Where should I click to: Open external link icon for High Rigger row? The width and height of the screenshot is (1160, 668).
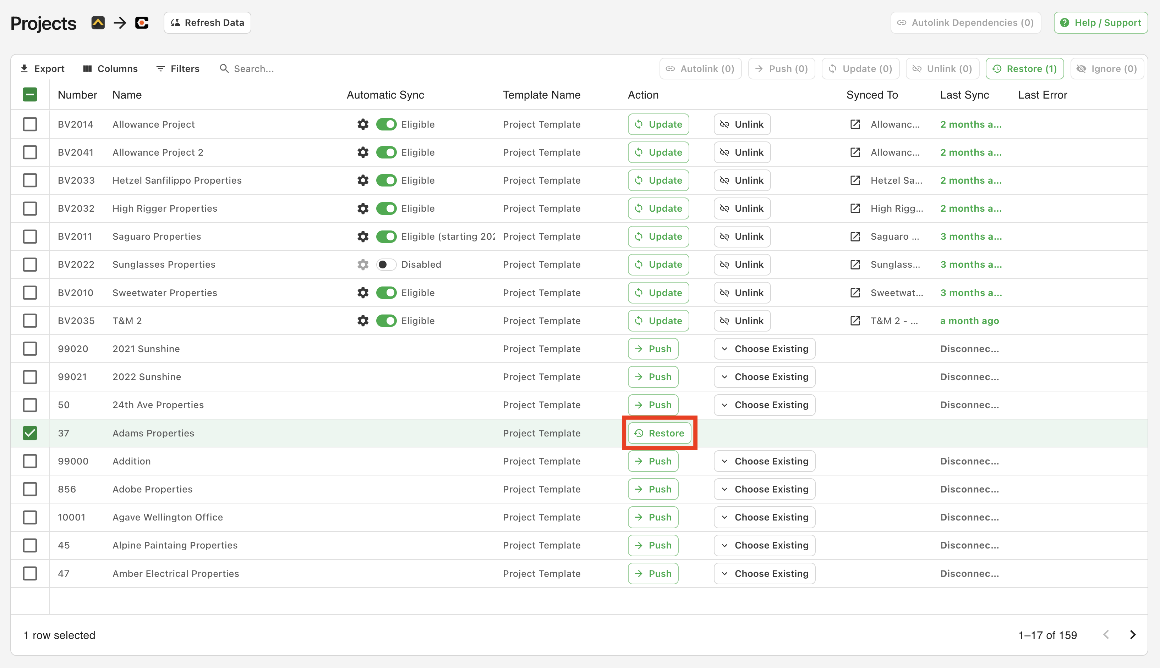(855, 208)
